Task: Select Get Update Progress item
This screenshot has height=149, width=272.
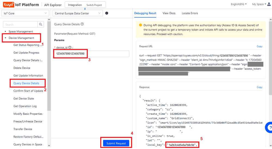Action: (26, 52)
